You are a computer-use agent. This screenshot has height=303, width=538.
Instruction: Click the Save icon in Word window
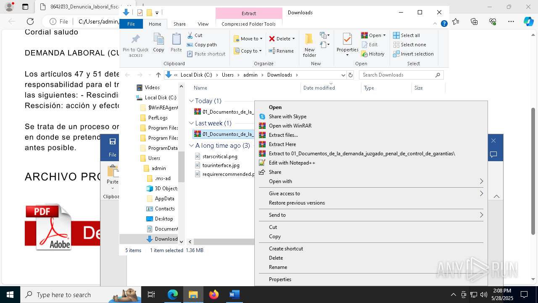[113, 141]
